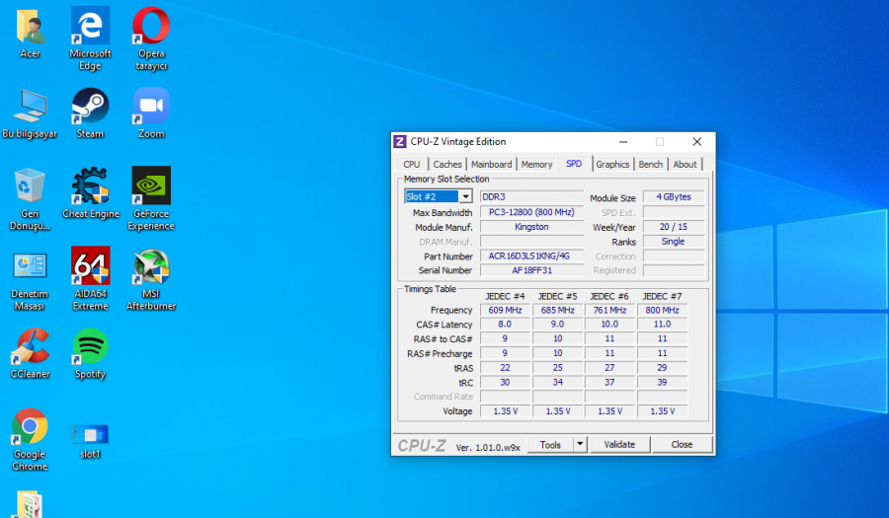This screenshot has height=518, width=889.
Task: Click the 800 MHz frequency cell
Action: 662,310
